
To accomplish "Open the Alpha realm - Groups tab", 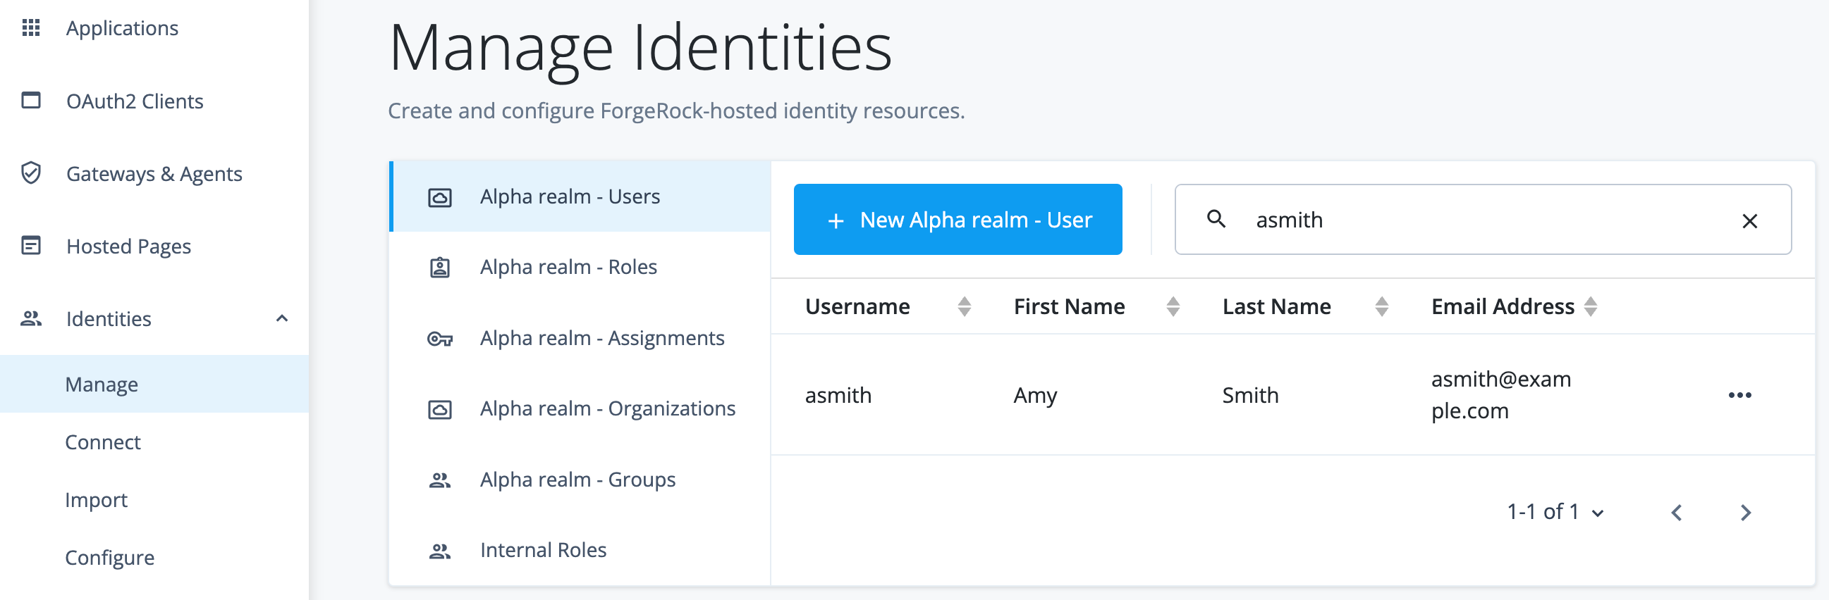I will click(577, 480).
